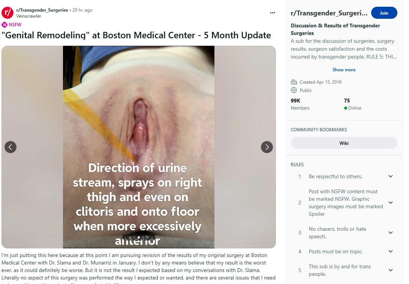Click Show more under community description
Image resolution: width=409 pixels, height=284 pixels.
click(x=344, y=70)
